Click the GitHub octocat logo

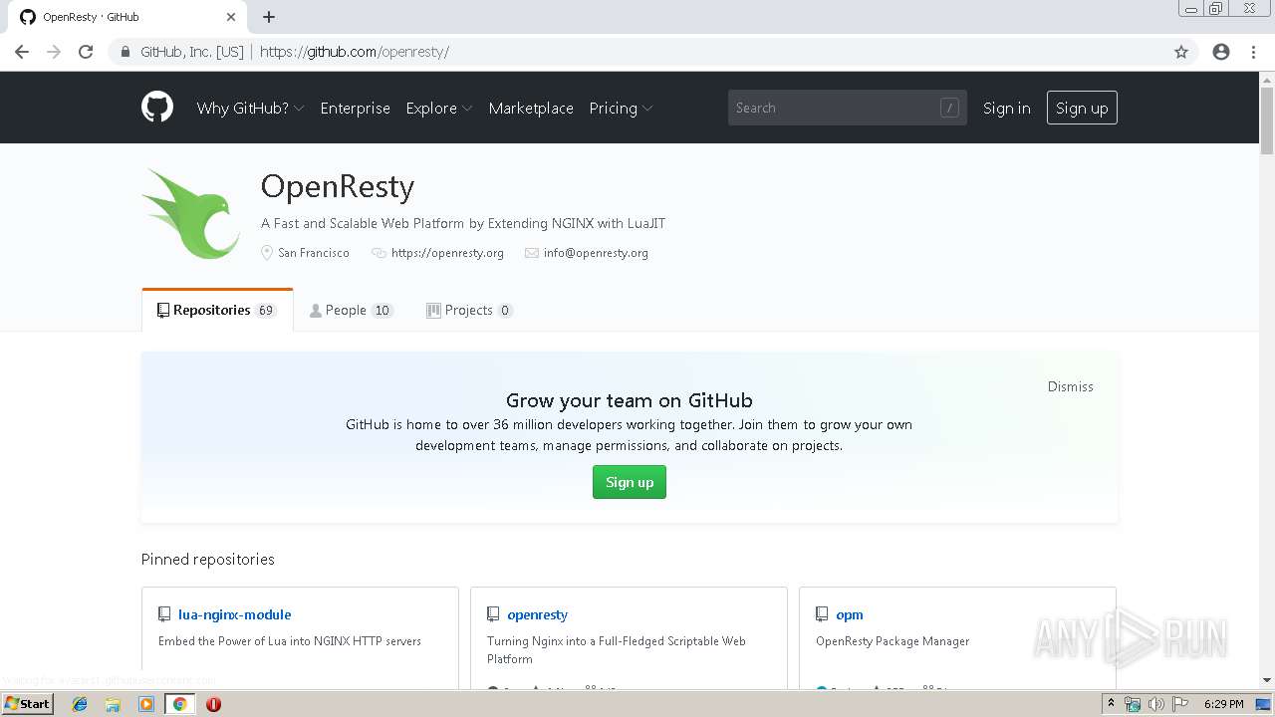coord(157,108)
